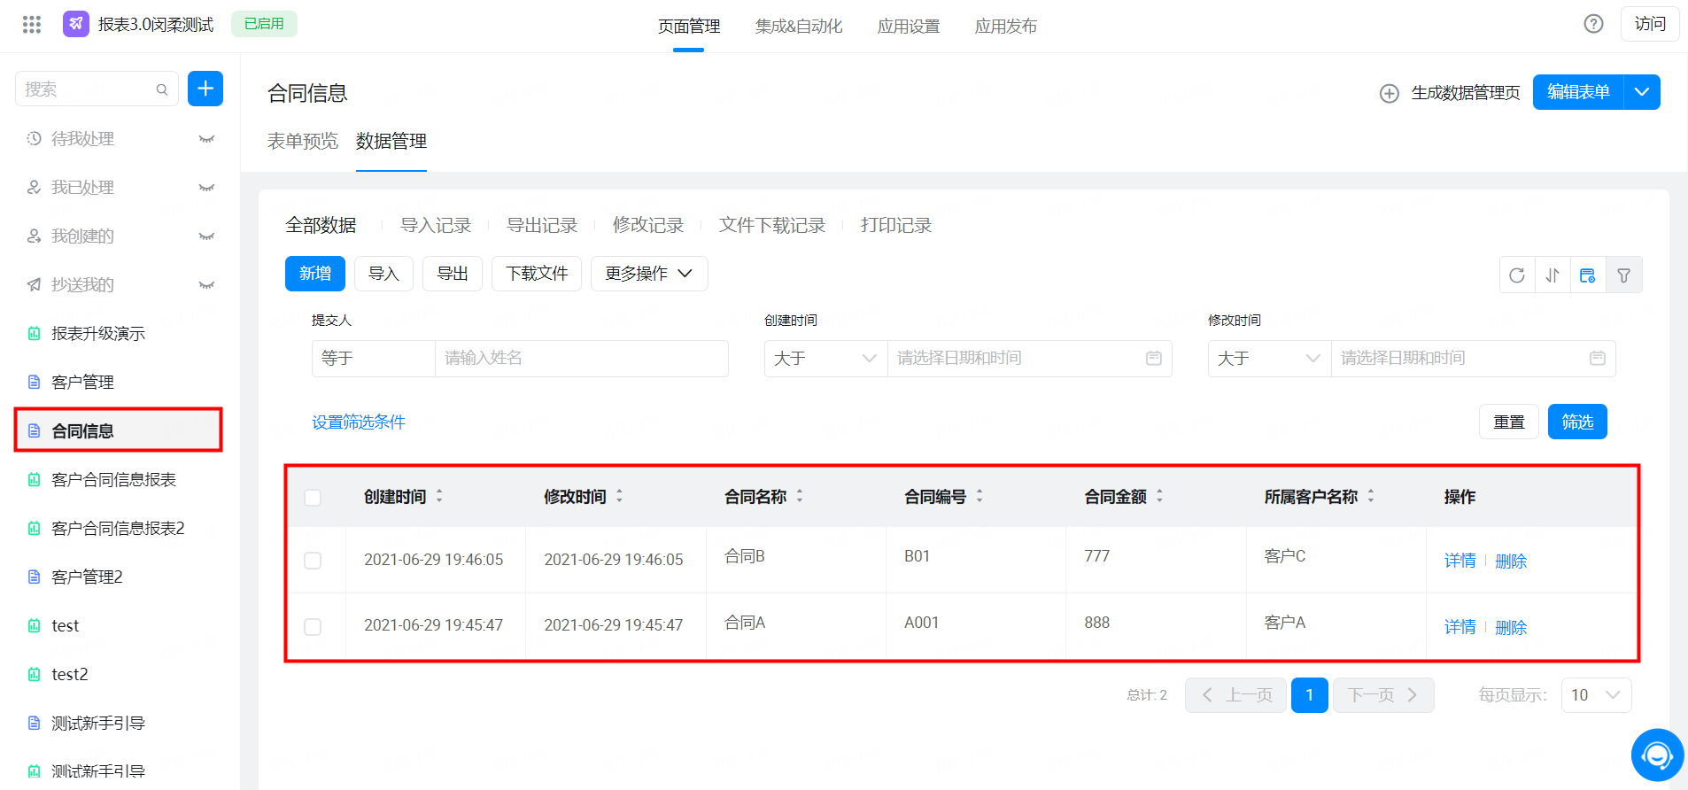The height and width of the screenshot is (790, 1688).
Task: Add a new page with plus icon
Action: [205, 89]
